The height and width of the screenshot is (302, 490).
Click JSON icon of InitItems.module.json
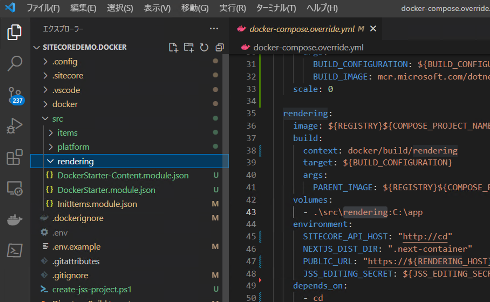coord(50,204)
